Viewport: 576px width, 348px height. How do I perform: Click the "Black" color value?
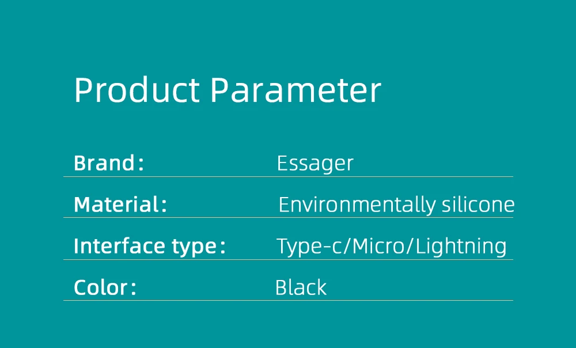[301, 288]
